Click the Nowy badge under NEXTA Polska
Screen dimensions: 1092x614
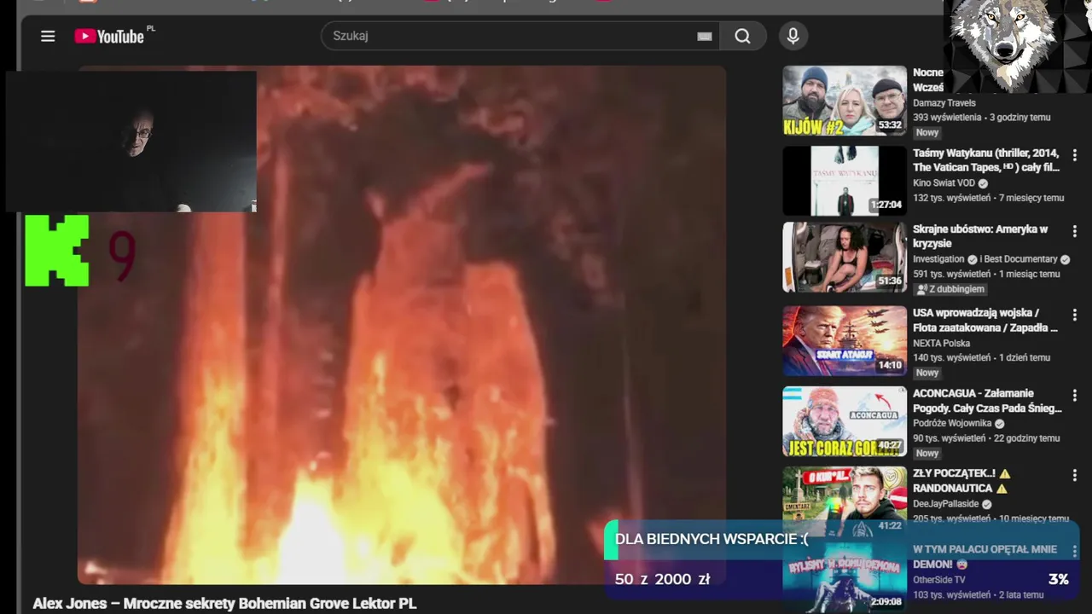[x=927, y=373]
